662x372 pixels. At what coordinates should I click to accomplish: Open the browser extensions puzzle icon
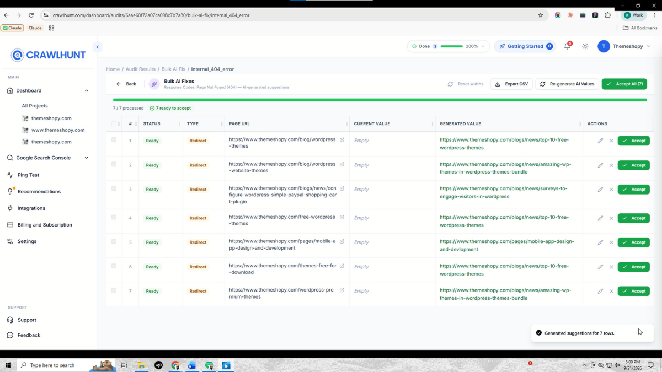click(608, 15)
